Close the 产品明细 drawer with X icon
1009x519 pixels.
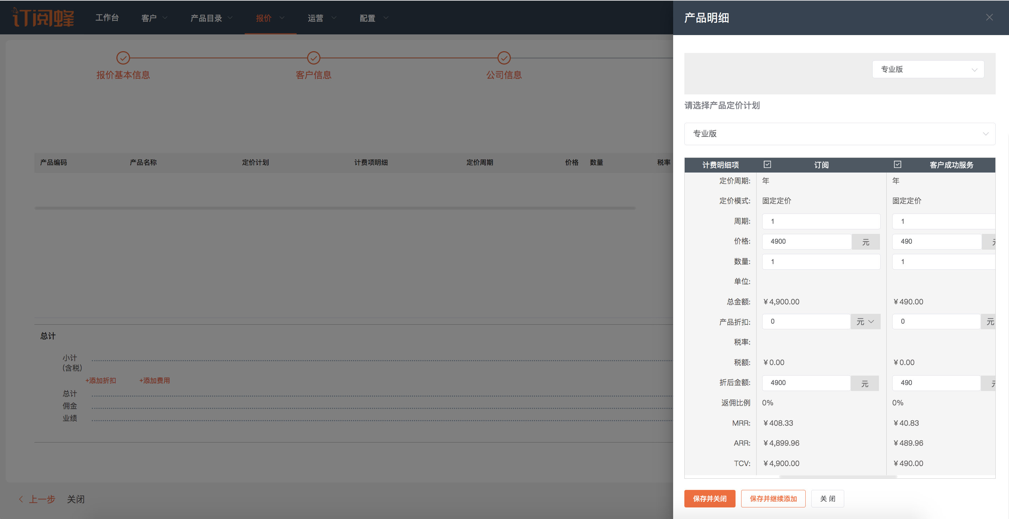click(x=989, y=17)
